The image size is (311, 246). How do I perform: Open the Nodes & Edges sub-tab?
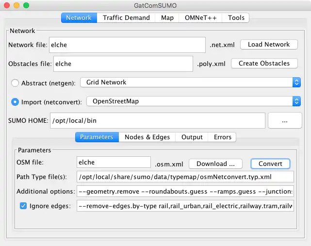click(x=147, y=137)
